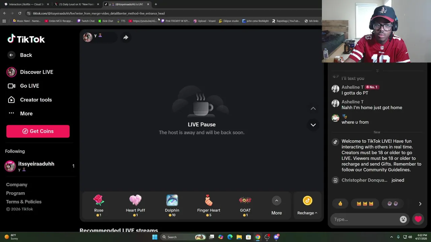431x242 pixels.
Task: Click the No. 1 badge
Action: pyautogui.click(x=372, y=87)
